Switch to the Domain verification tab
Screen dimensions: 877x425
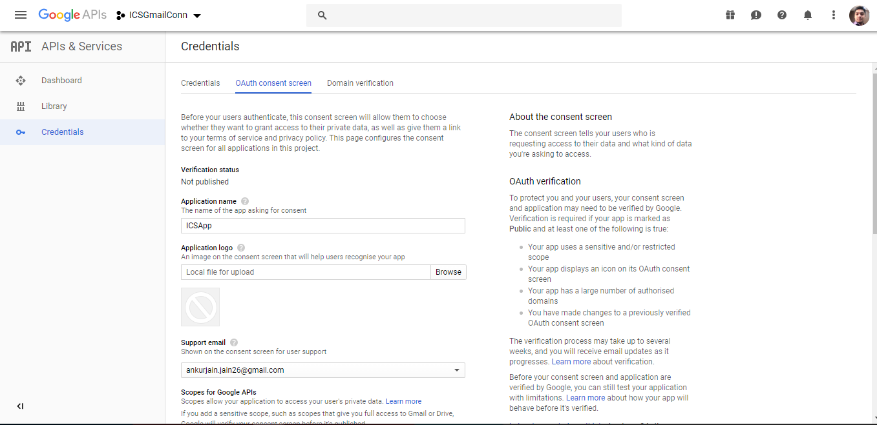point(360,83)
